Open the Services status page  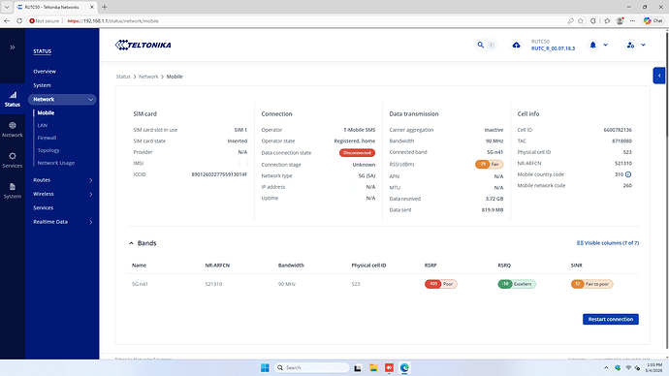pos(43,207)
